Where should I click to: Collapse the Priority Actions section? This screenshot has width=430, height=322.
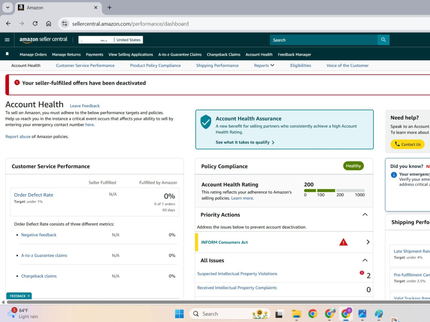click(x=365, y=215)
